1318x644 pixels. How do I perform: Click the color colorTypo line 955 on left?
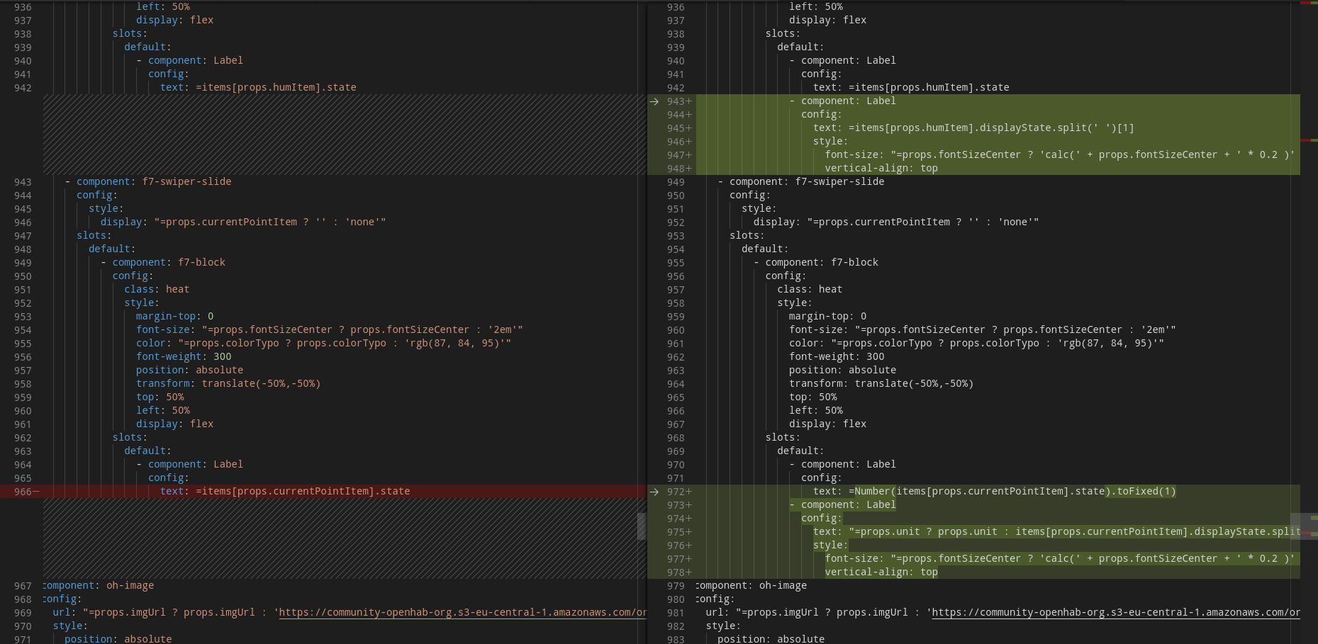pyautogui.click(x=323, y=344)
